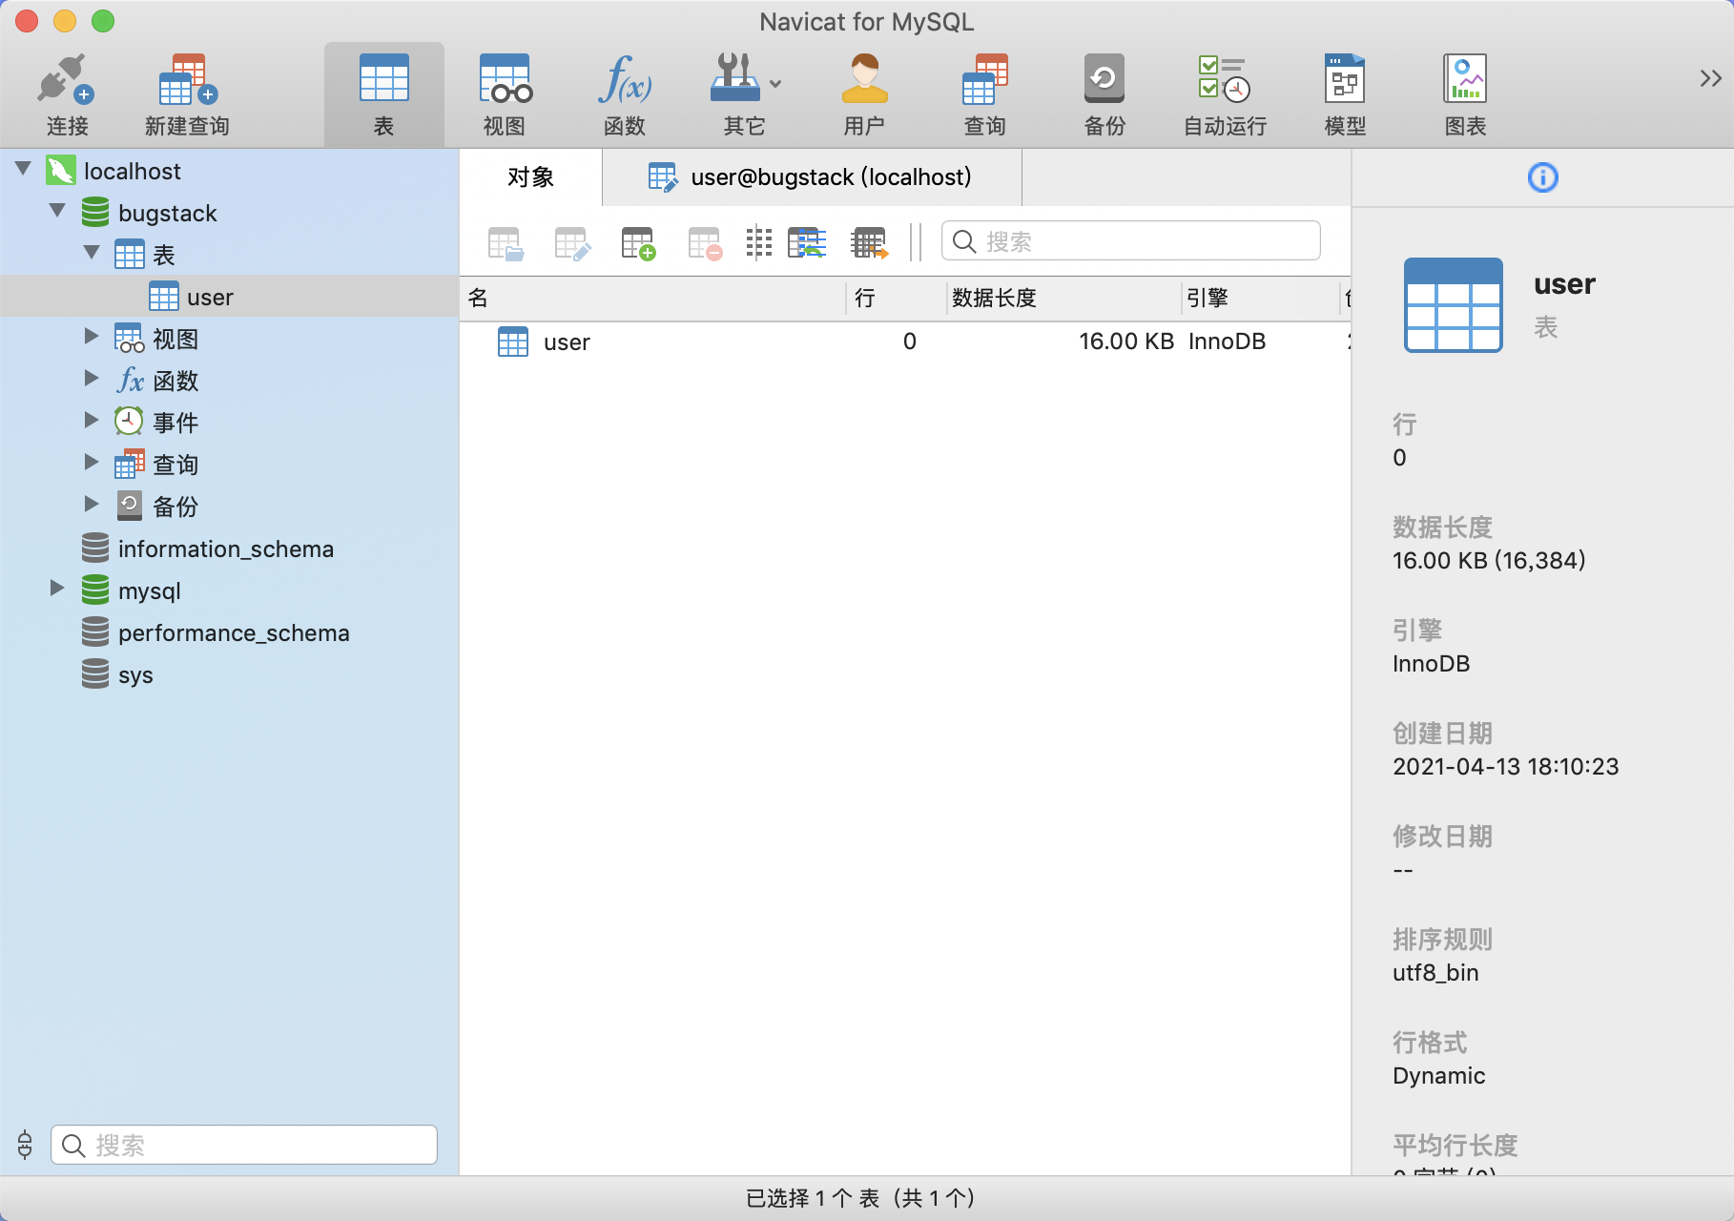Image resolution: width=1734 pixels, height=1221 pixels.
Task: Open 新建查询 new query
Action: coord(187,94)
